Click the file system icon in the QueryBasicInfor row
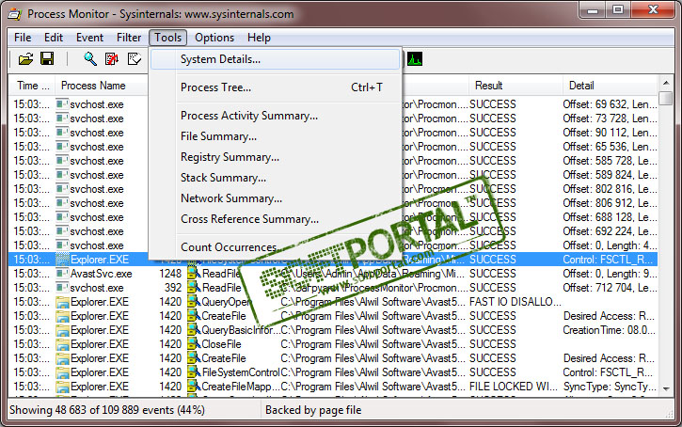The image size is (682, 427). tap(194, 330)
